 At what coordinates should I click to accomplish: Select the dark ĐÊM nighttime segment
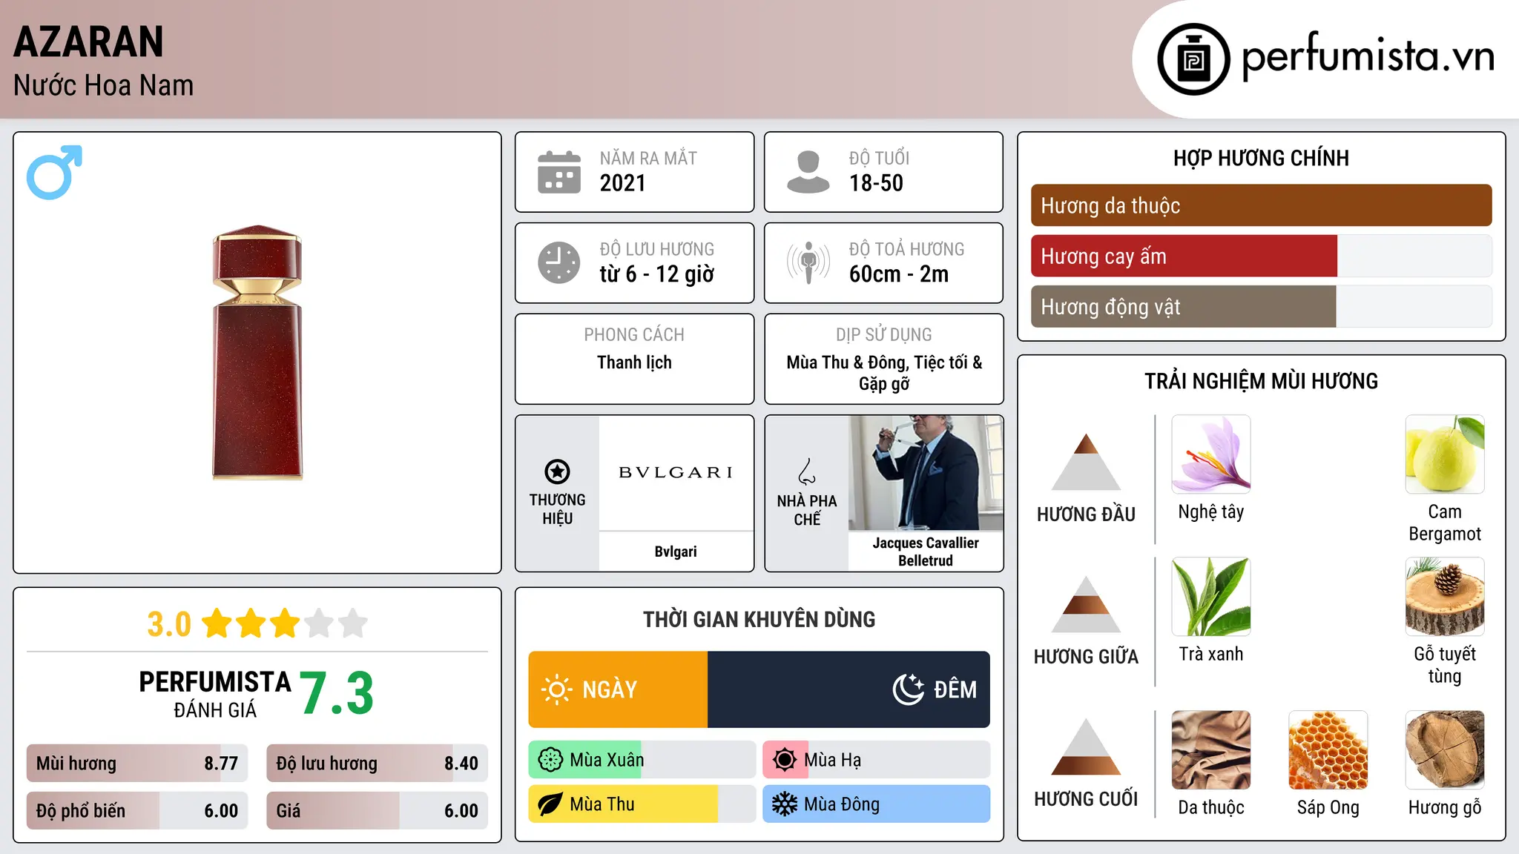pyautogui.click(x=849, y=689)
